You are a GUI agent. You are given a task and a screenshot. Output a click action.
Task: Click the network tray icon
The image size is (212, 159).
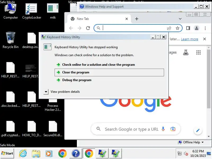click(x=180, y=153)
